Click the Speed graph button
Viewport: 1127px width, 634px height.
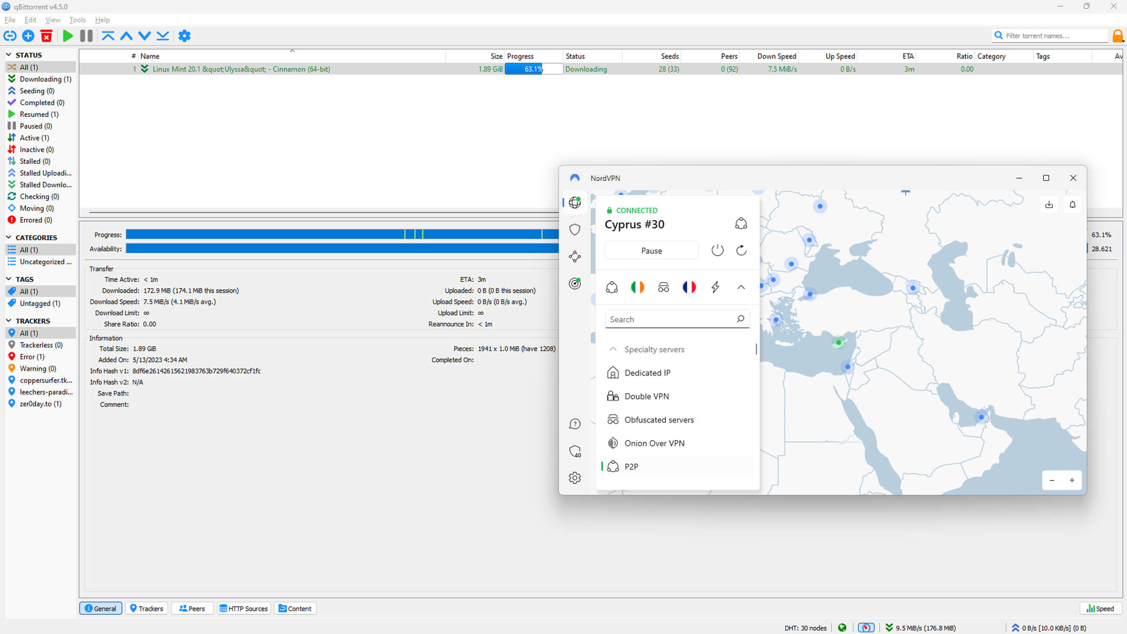(1101, 608)
